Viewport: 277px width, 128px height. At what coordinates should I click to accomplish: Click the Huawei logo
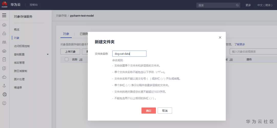(x=4, y=5)
